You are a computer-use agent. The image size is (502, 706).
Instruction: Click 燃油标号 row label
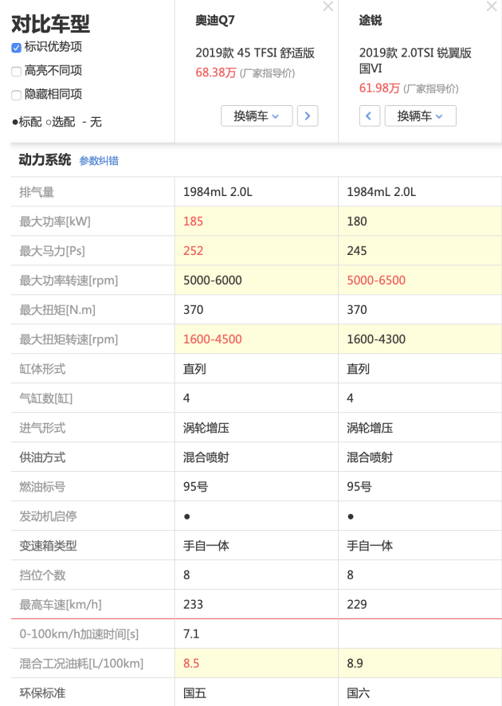pyautogui.click(x=42, y=487)
